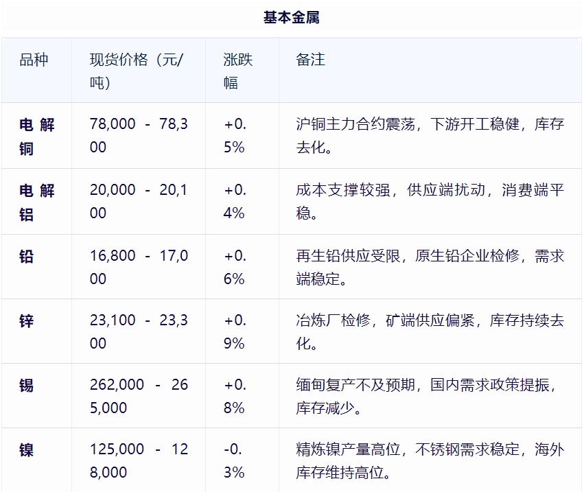Image resolution: width=584 pixels, height=492 pixels.
Task: Click the 电解铝 row label
Action: (36, 202)
